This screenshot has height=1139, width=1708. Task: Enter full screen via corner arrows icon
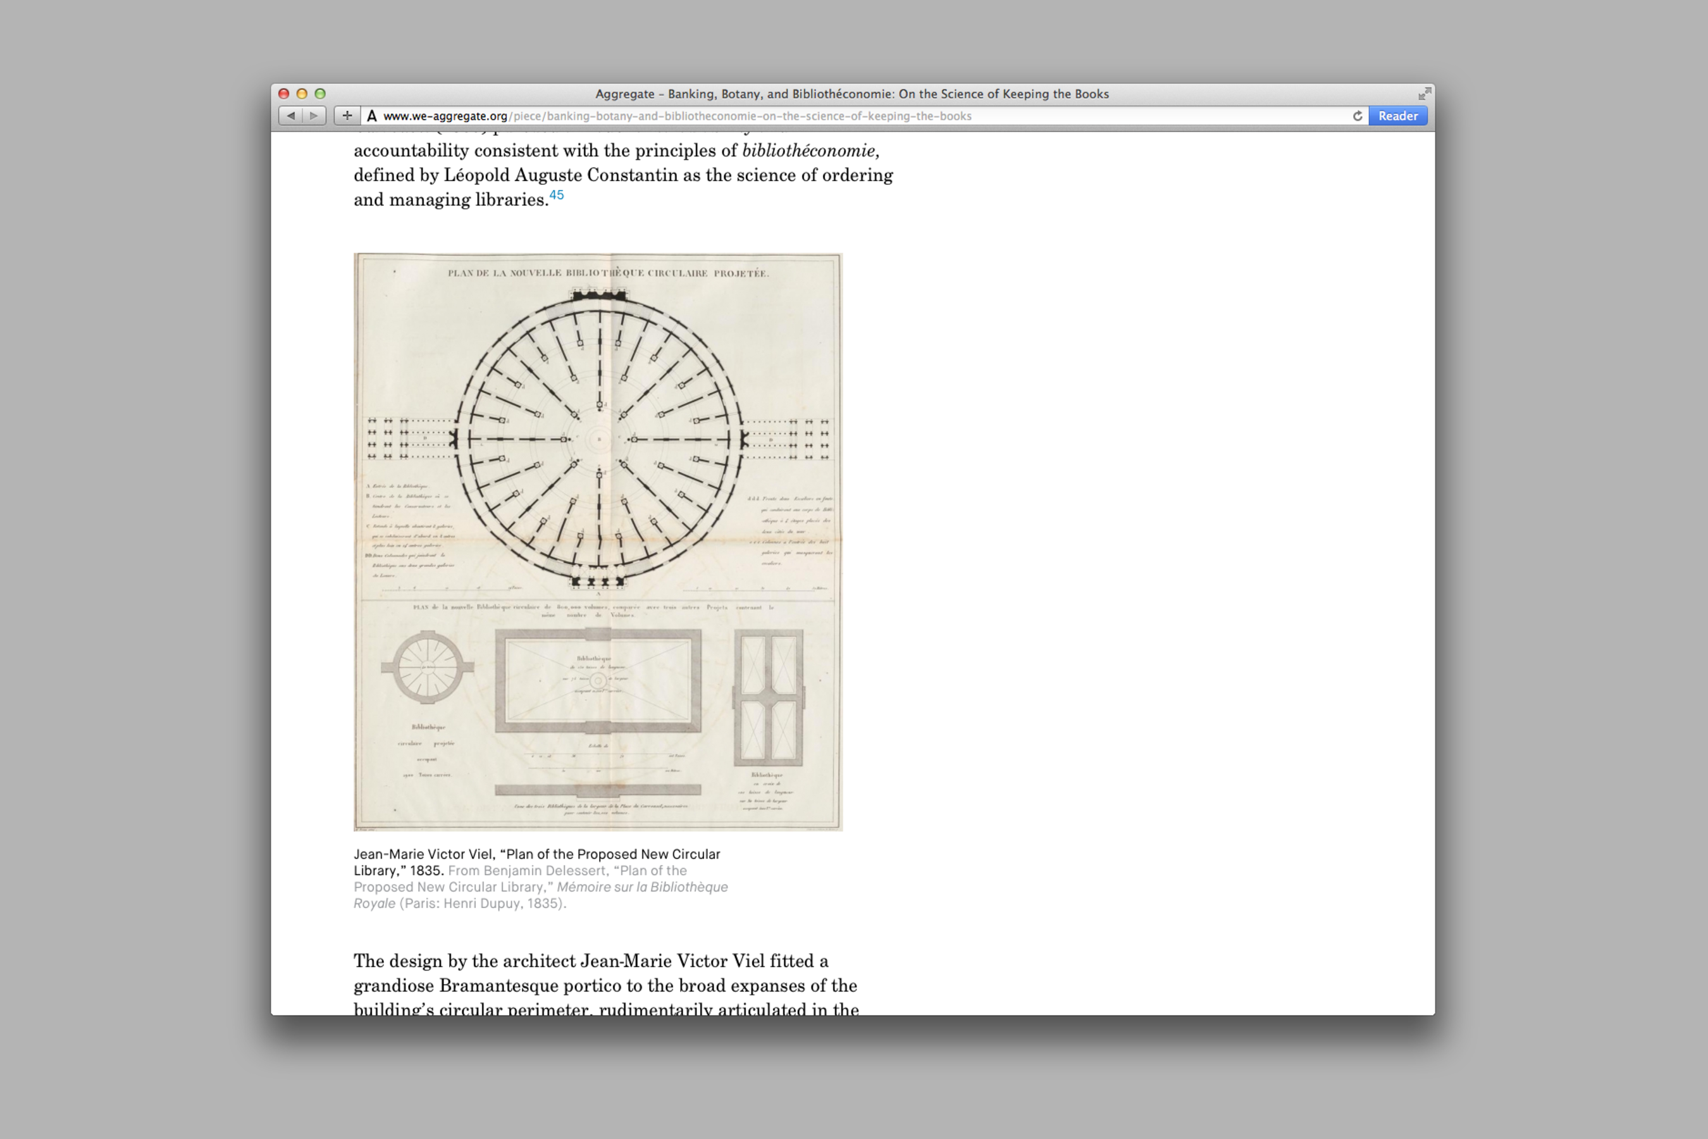pos(1424,94)
